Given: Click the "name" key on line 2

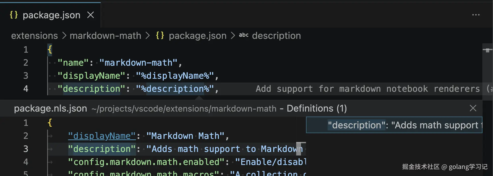Looking at the screenshot, I should click(73, 63).
